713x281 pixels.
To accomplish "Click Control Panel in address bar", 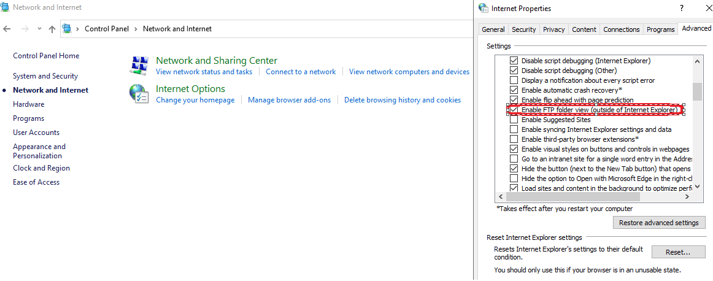I will pos(107,29).
